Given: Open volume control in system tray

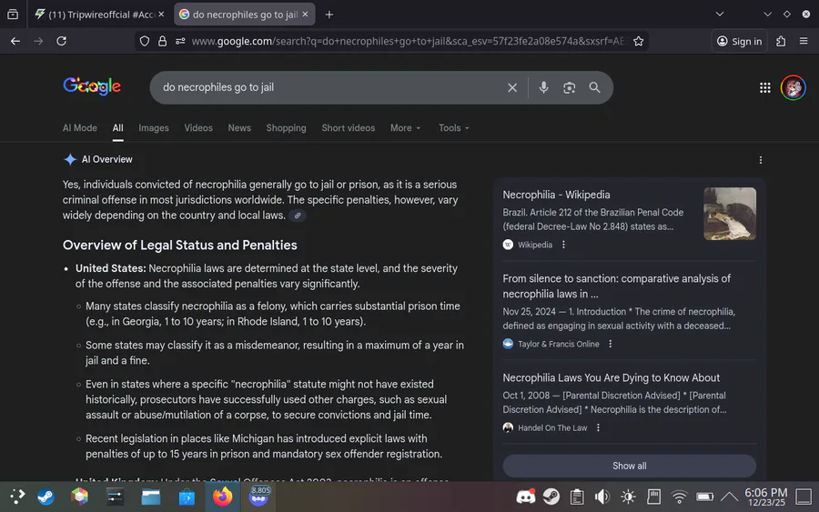Looking at the screenshot, I should pyautogui.click(x=602, y=497).
